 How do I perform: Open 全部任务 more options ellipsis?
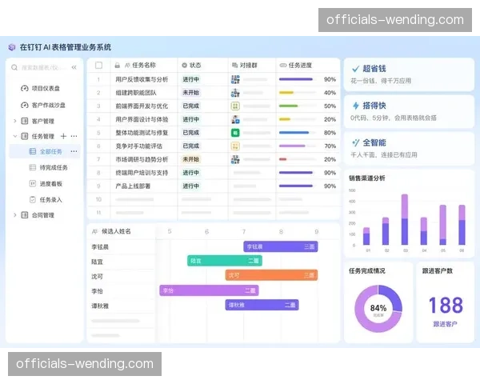(x=74, y=151)
